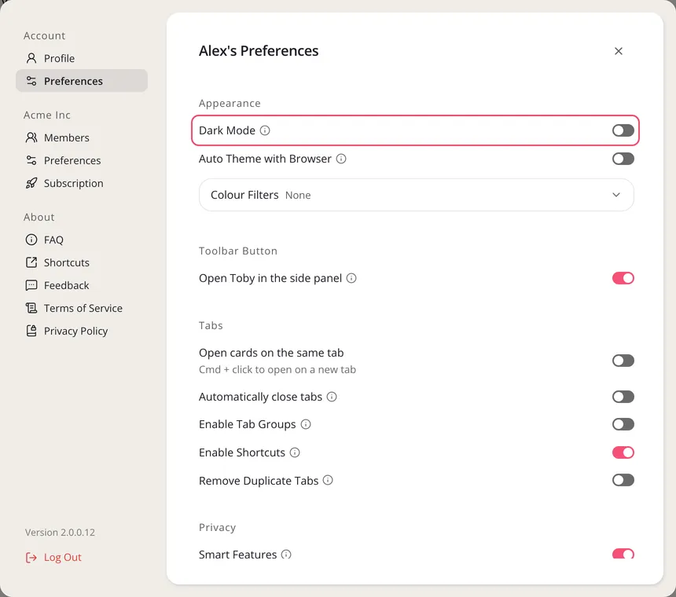The height and width of the screenshot is (597, 676).
Task: Turn on Open cards on the same tab
Action: point(623,361)
